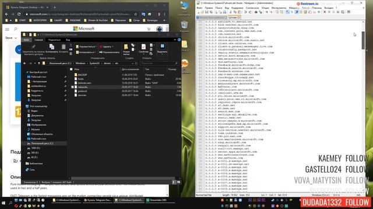Switch to Поделиться ribbon tab in Explorer

(x=54, y=40)
